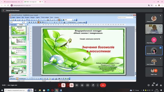Turn on captions in Meet toolbar
The height and width of the screenshot is (92, 164).
tap(77, 85)
